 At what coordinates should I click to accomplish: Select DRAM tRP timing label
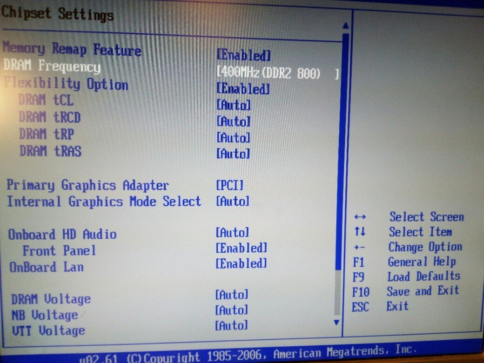[x=47, y=134]
